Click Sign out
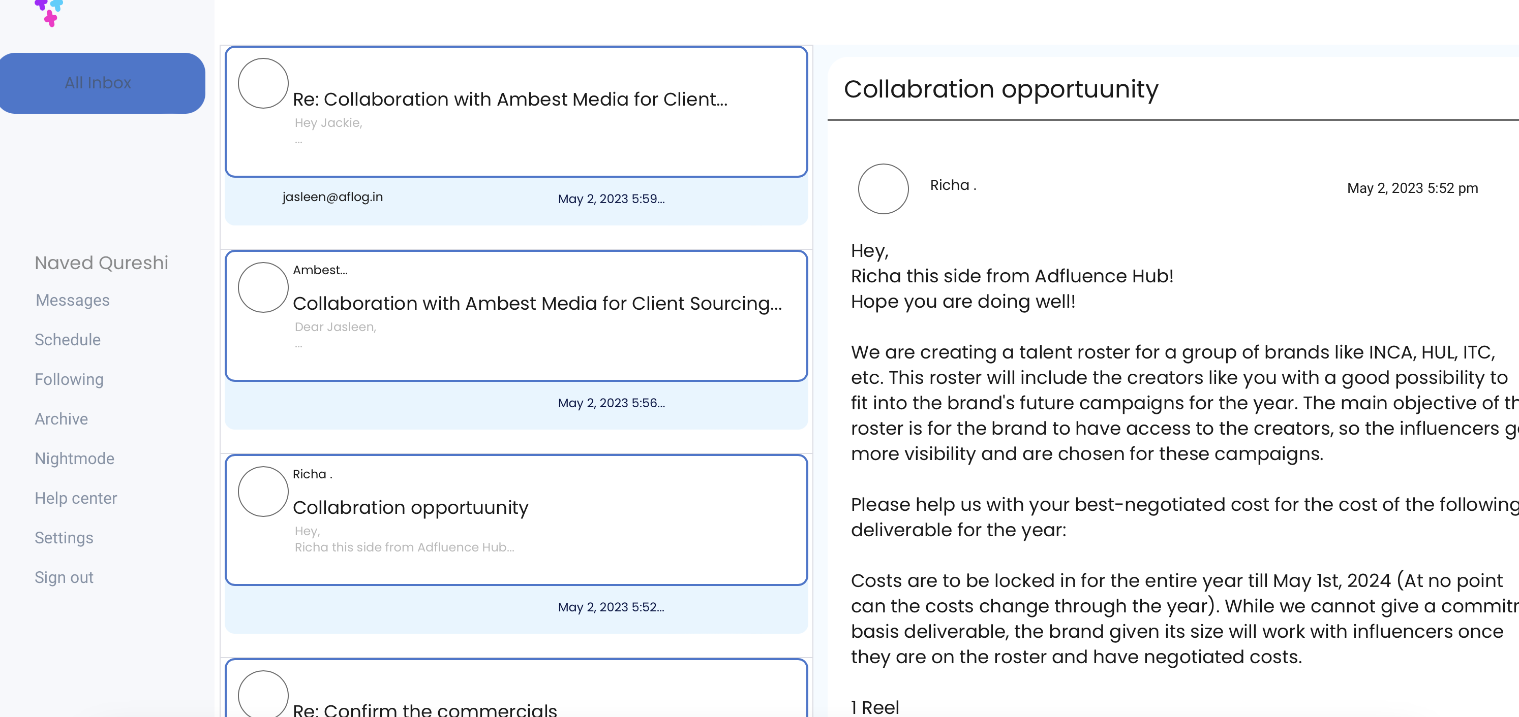Image resolution: width=1519 pixels, height=717 pixels. tap(64, 577)
